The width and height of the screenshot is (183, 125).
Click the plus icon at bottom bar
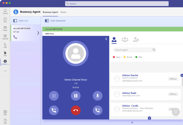132,123
